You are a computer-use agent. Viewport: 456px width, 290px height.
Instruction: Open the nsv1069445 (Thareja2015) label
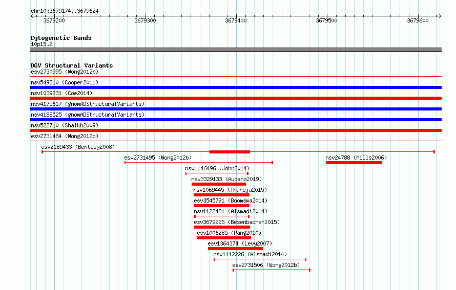[230, 190]
